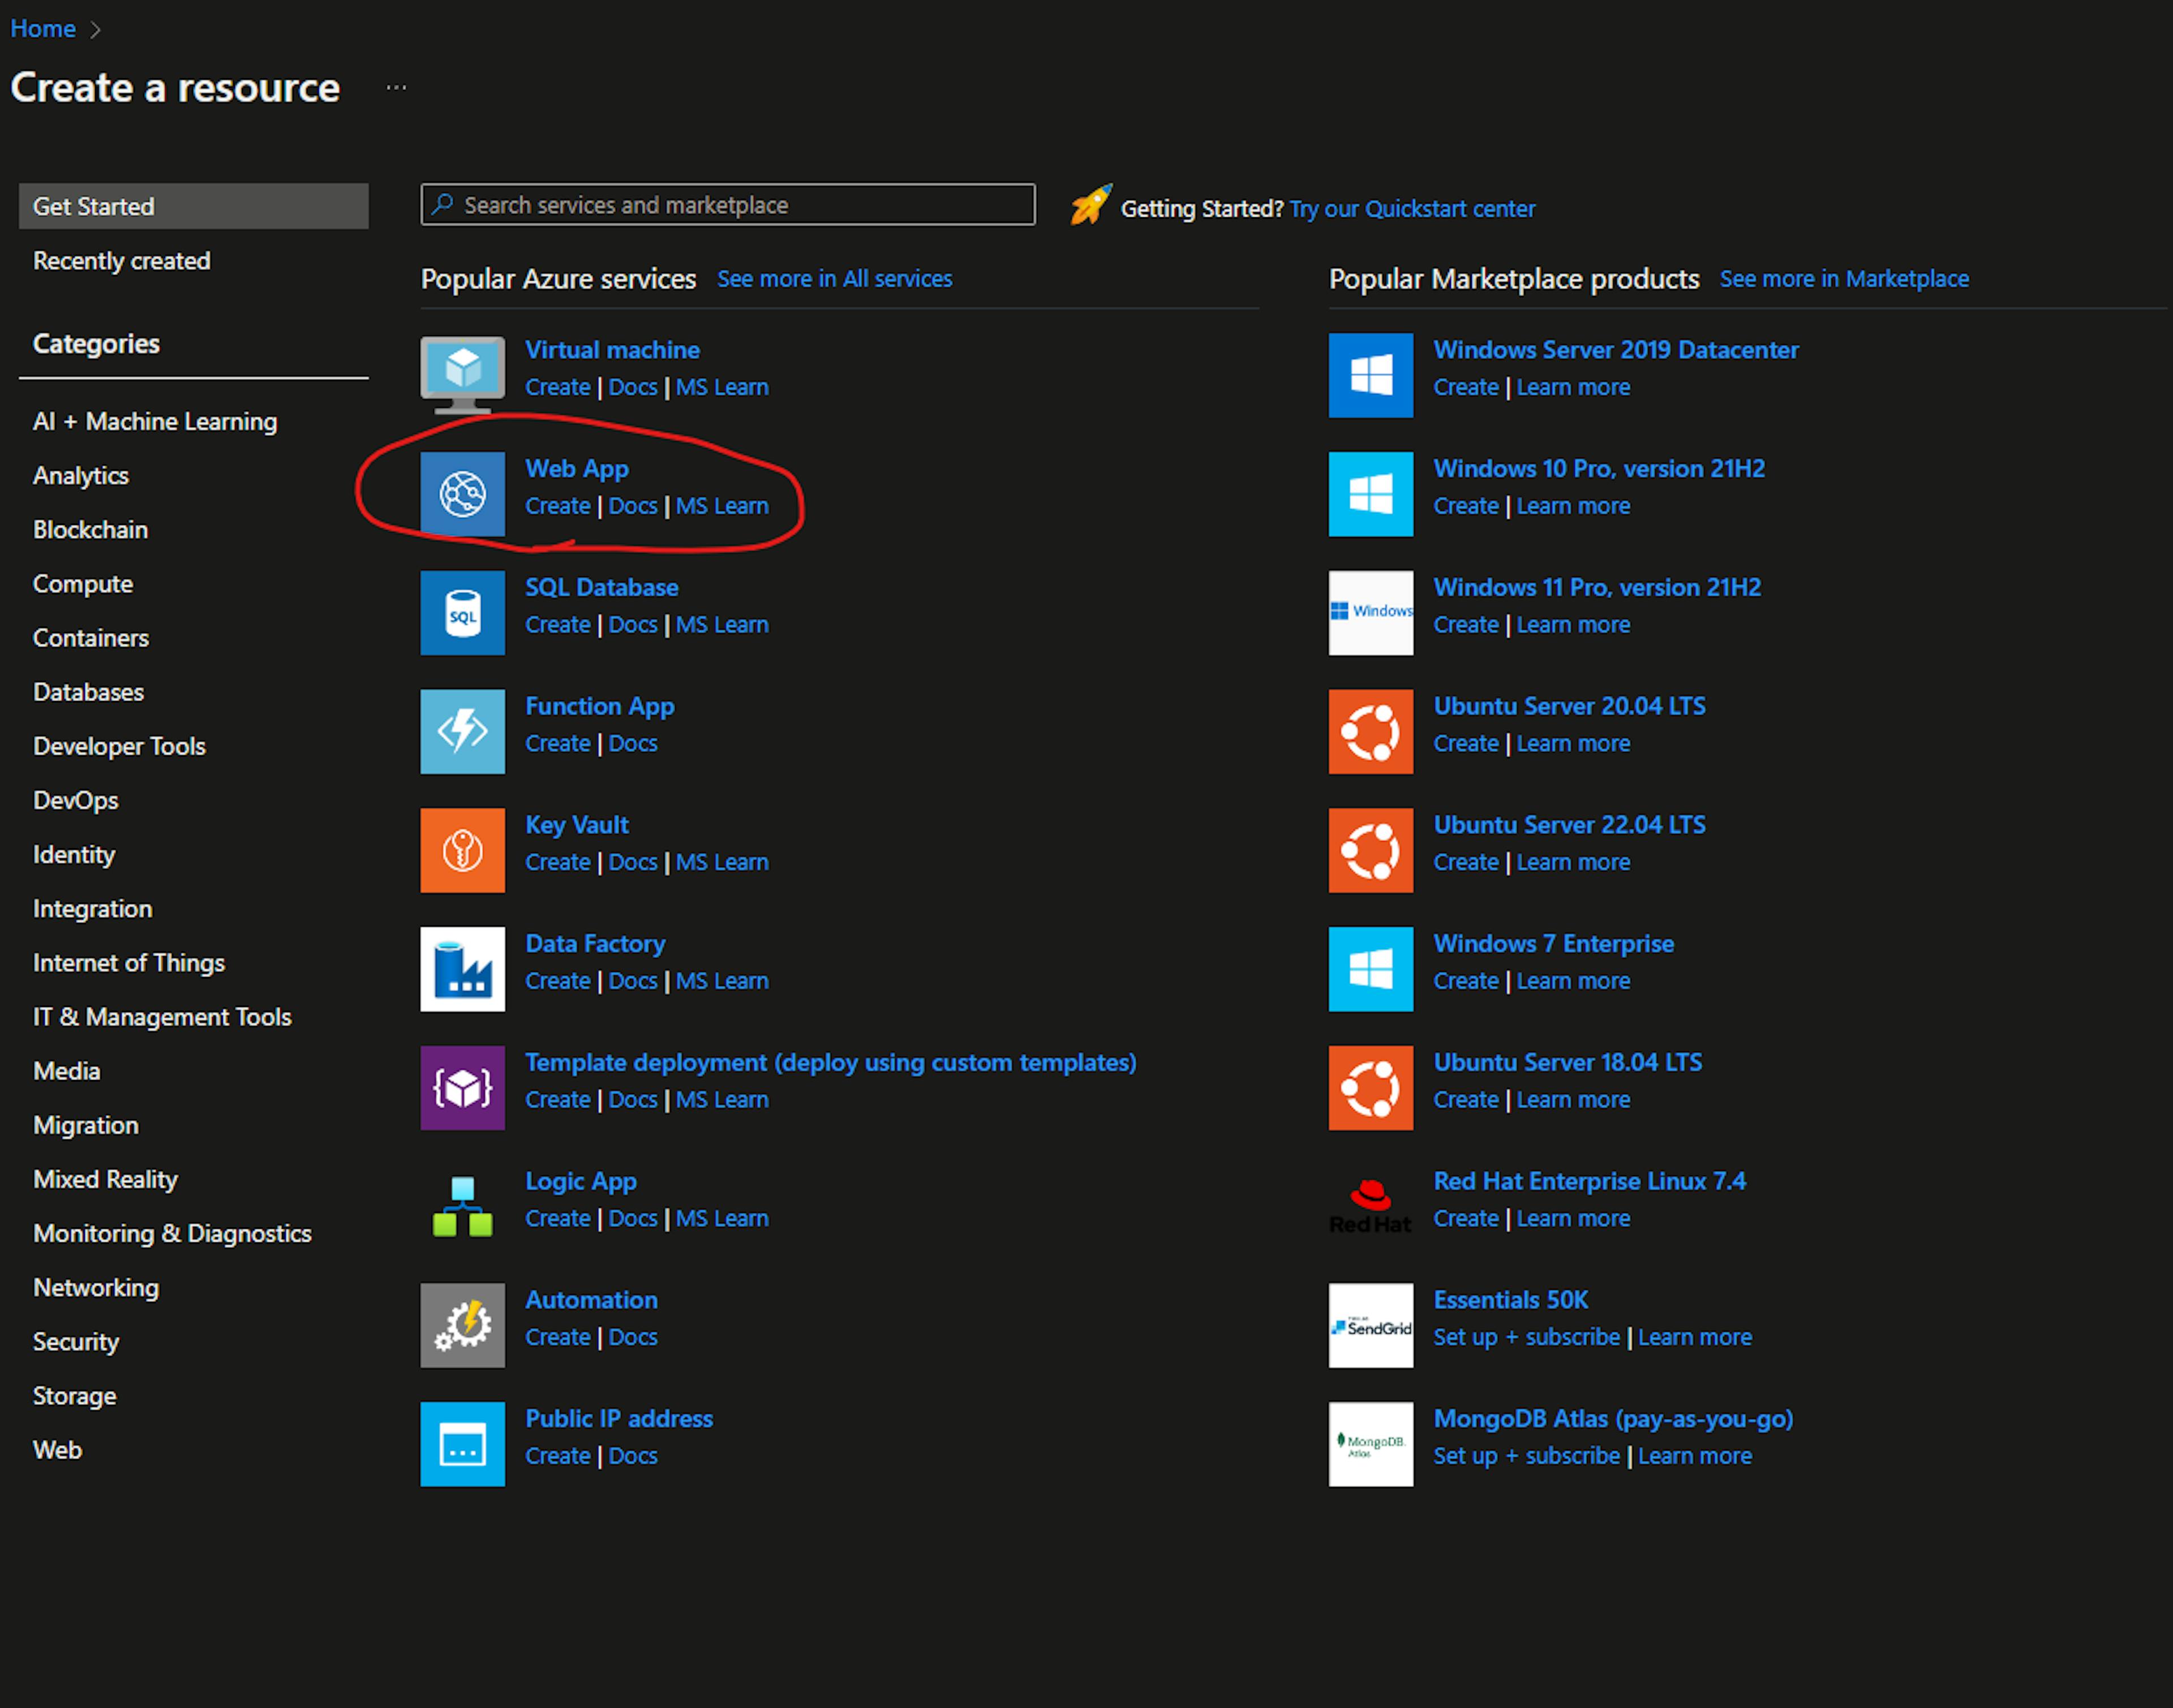Select the Internet of Things category
This screenshot has height=1708, width=2173.
[129, 963]
